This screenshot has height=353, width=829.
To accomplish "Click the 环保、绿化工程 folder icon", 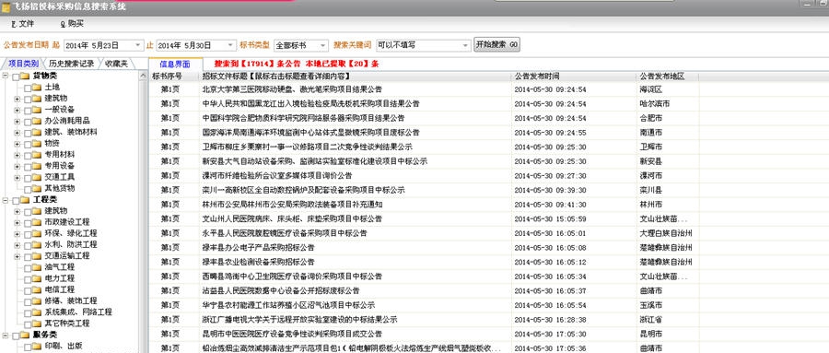I will click(37, 233).
